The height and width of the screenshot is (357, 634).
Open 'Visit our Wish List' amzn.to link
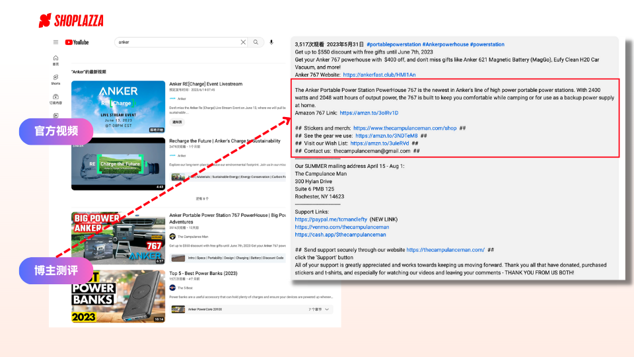(x=380, y=143)
